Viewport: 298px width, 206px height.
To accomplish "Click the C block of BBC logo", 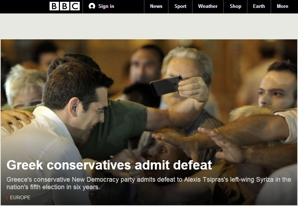I will (75, 6).
